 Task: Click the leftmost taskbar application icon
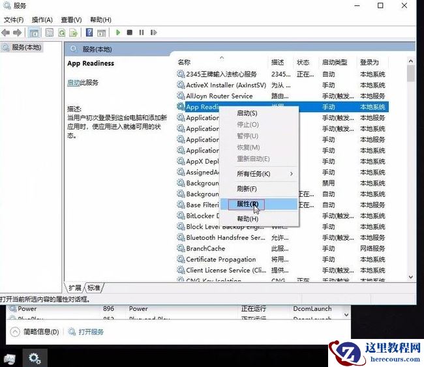10,359
